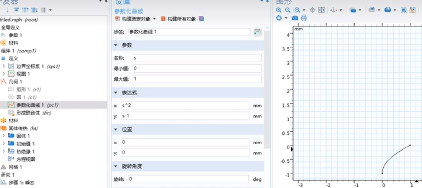Image resolution: width=422 pixels, height=188 pixels.
Task: Collapse the 旋转角度 section
Action: tap(116, 166)
